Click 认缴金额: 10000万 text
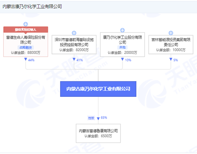This screenshot has width=197, height=154. 171,50
